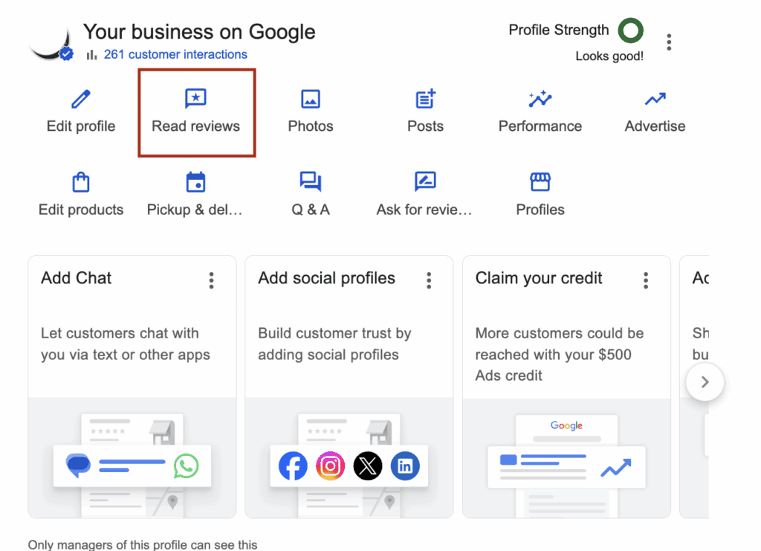View Performance insights
Viewport: 761px width, 551px height.
point(540,97)
